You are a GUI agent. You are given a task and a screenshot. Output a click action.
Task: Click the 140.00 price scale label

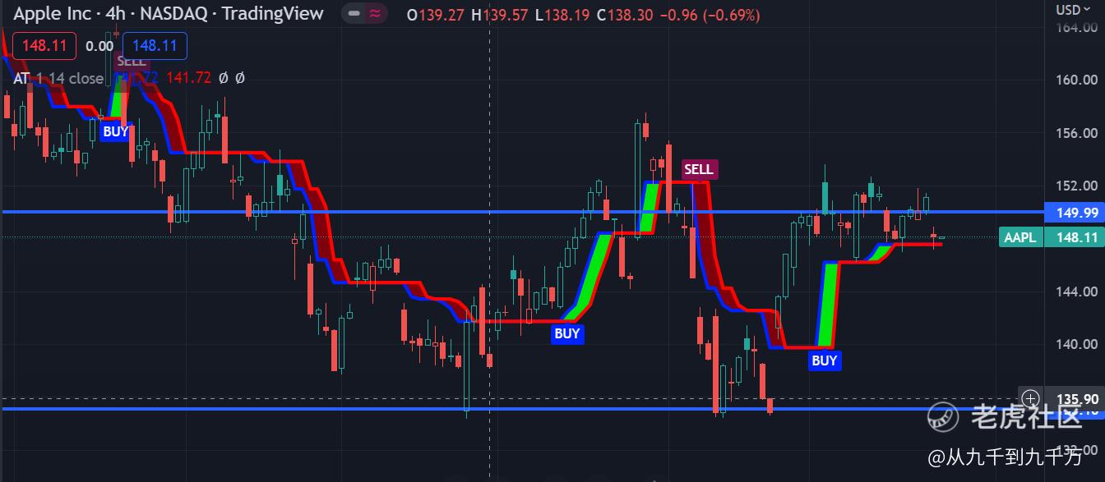(1077, 344)
